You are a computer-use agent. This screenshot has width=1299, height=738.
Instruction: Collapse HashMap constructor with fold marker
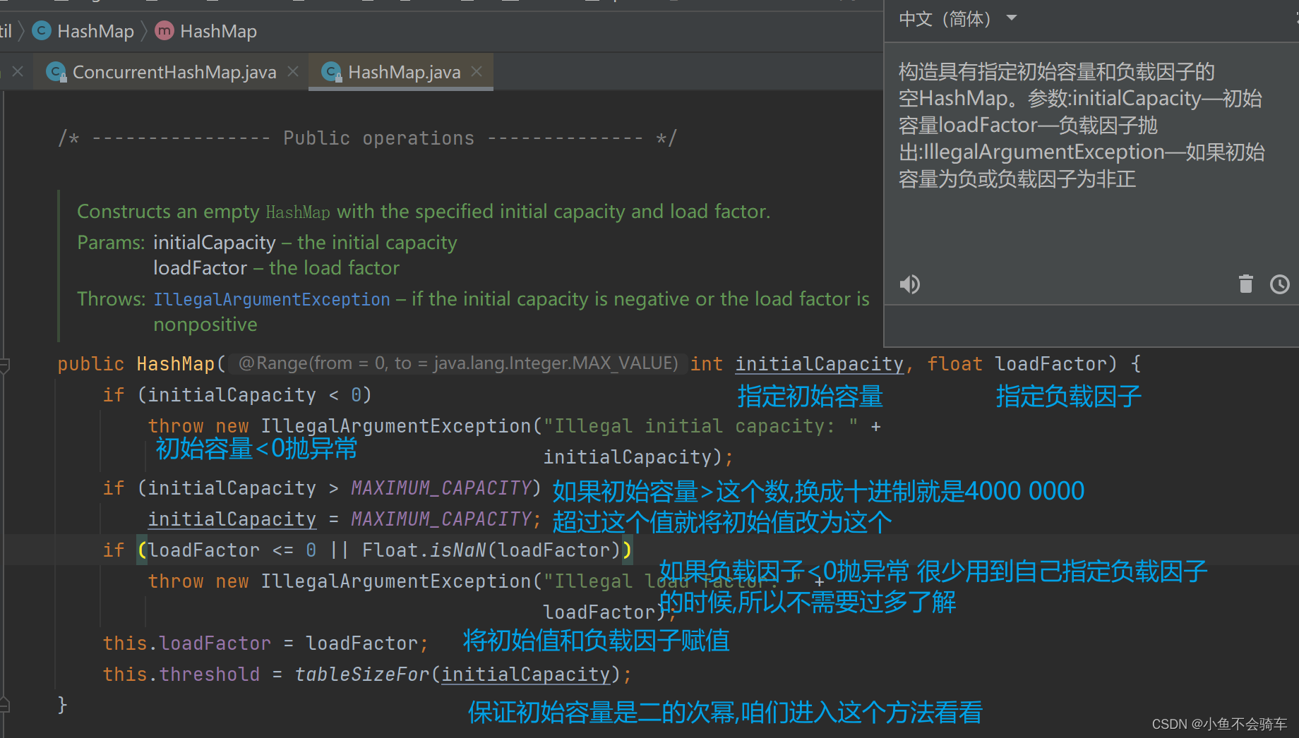pyautogui.click(x=4, y=365)
